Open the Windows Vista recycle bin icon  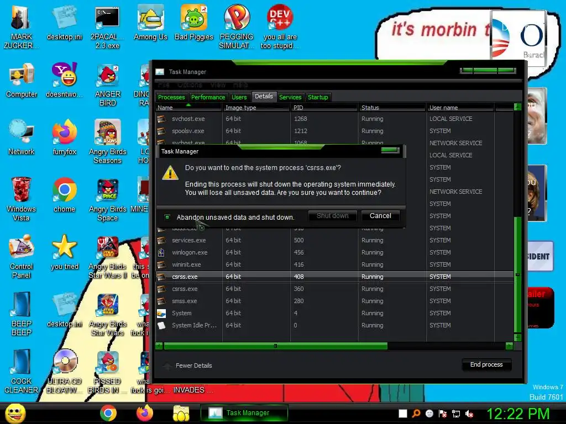click(x=21, y=199)
